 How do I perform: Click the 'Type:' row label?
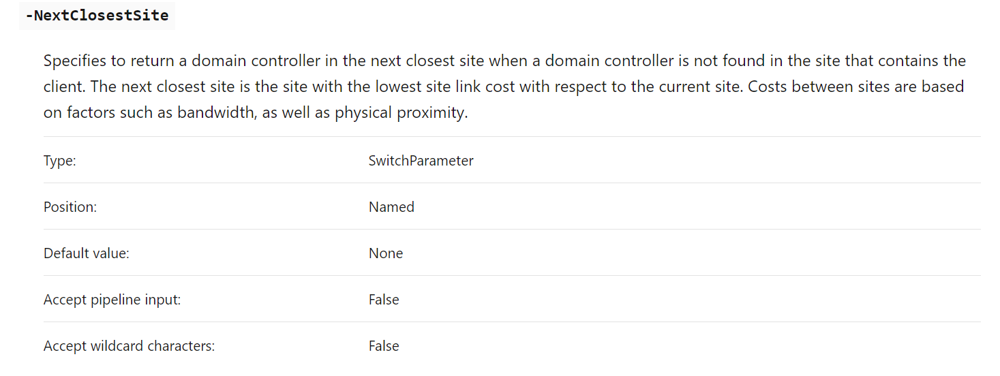[60, 161]
